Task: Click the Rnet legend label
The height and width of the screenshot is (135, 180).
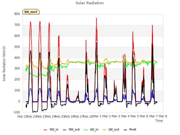Action: (133, 129)
